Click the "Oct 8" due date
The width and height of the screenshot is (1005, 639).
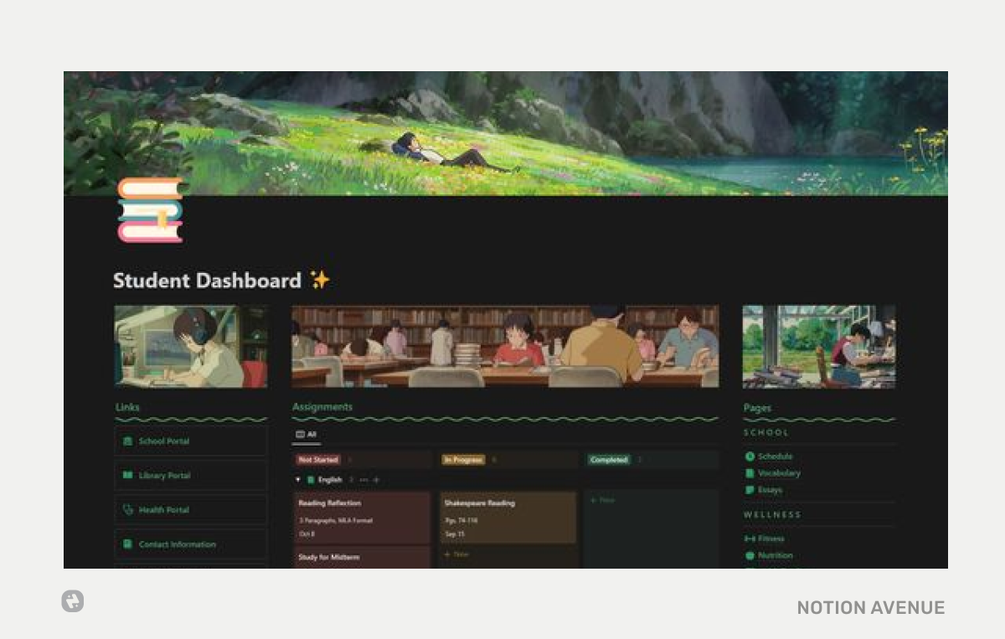(307, 534)
